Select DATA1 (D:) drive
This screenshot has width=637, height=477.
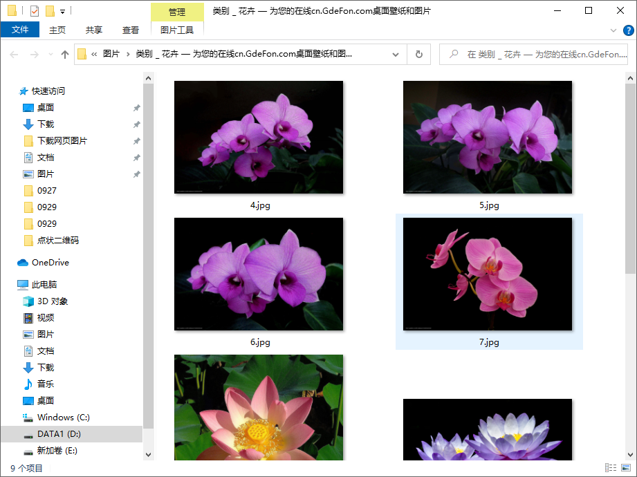point(59,434)
